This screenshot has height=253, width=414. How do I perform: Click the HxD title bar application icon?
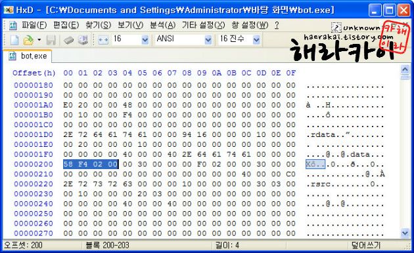pos(9,10)
